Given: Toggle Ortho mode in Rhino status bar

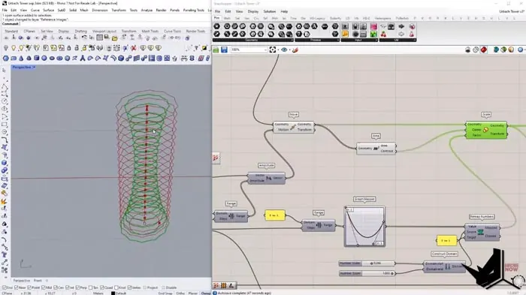Looking at the screenshot, I should [x=180, y=293].
